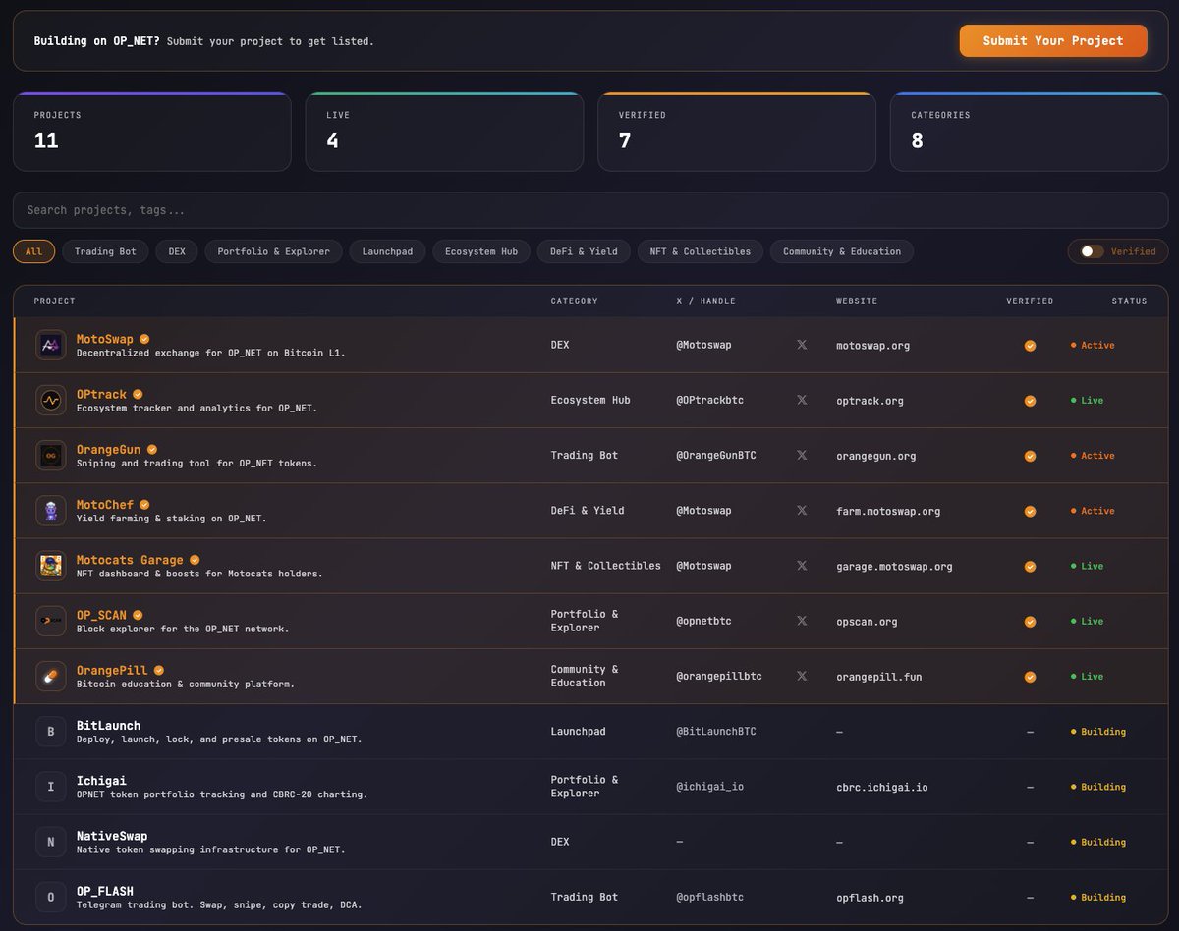This screenshot has height=931, width=1179.
Task: Open the farm.motoswap.org website link
Action: point(888,511)
